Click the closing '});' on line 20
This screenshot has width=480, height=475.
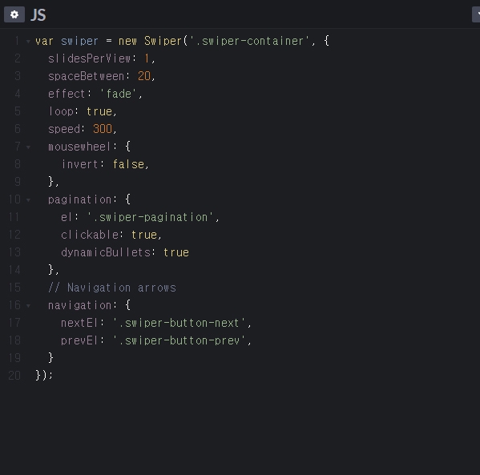(44, 375)
